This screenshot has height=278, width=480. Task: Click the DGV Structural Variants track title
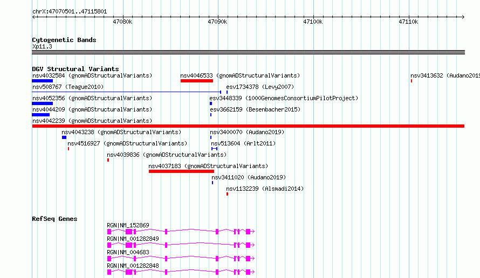click(x=76, y=69)
